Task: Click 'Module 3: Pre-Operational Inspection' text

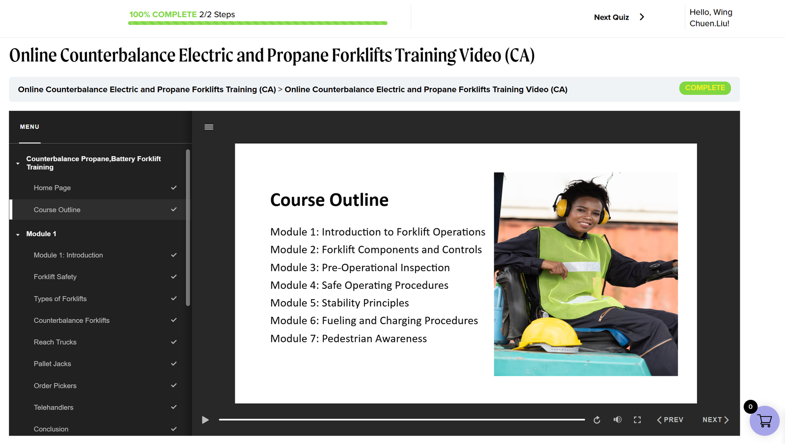Action: (360, 268)
